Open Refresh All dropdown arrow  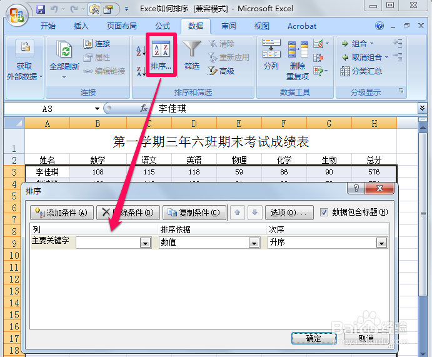[x=64, y=78]
